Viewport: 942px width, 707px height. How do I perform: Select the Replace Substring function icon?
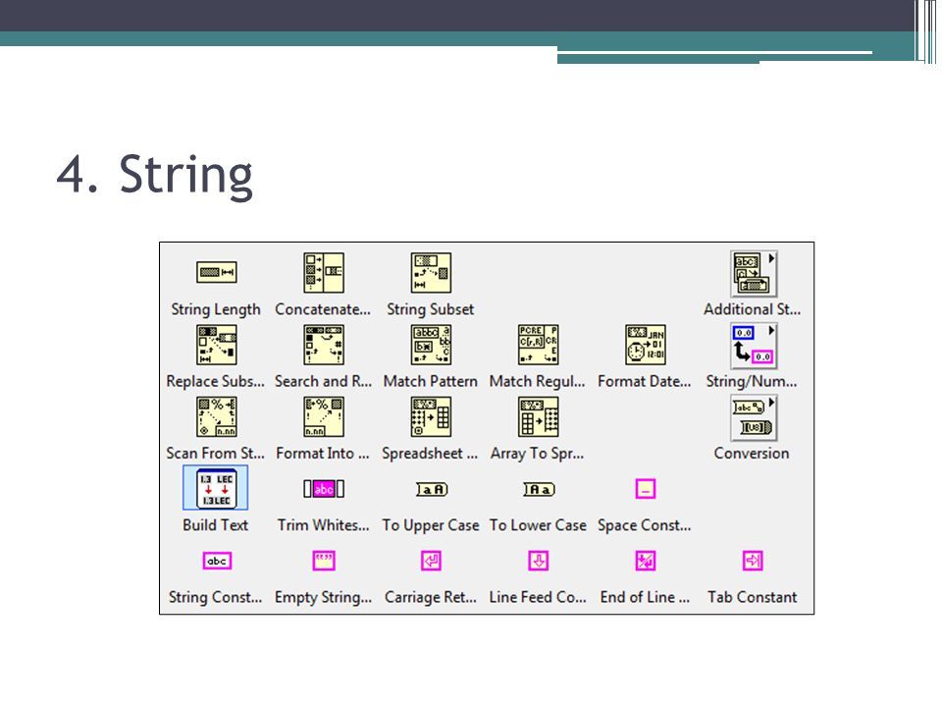click(216, 345)
